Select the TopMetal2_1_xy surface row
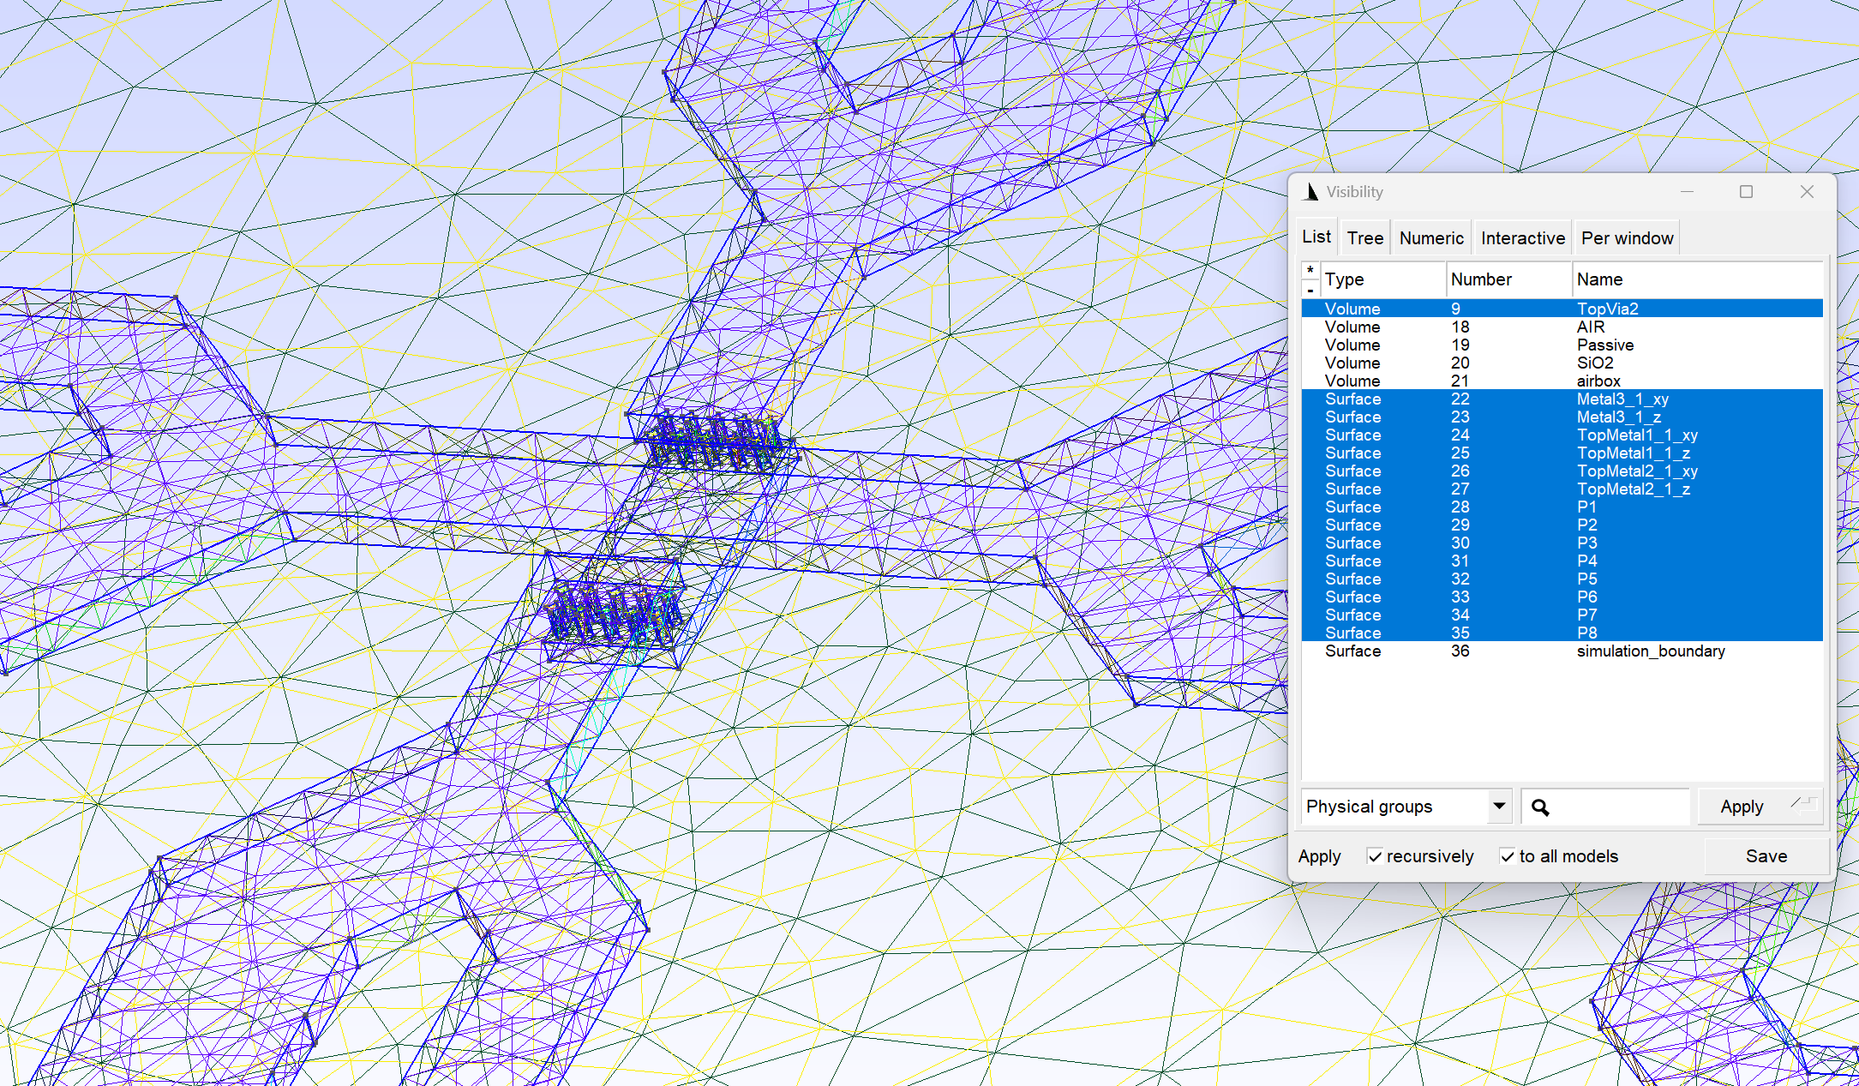 [1562, 471]
